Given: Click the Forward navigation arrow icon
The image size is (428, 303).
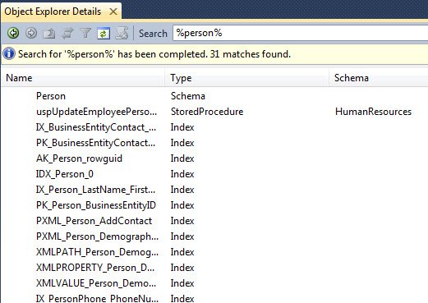Looking at the screenshot, I should 31,33.
